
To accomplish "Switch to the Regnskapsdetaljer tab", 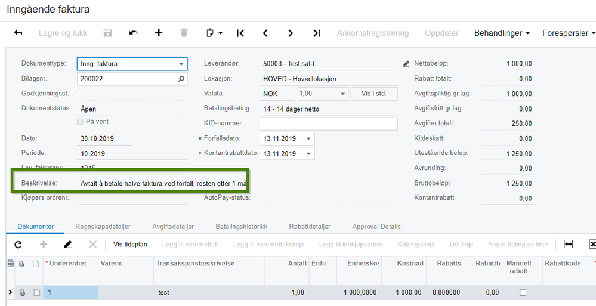I will pos(103,227).
